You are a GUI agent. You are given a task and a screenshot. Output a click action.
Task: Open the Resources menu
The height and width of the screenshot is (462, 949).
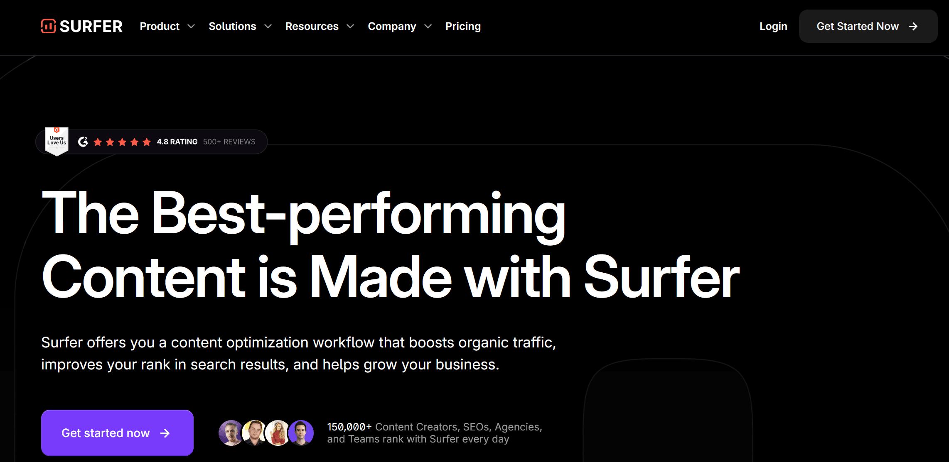[312, 26]
